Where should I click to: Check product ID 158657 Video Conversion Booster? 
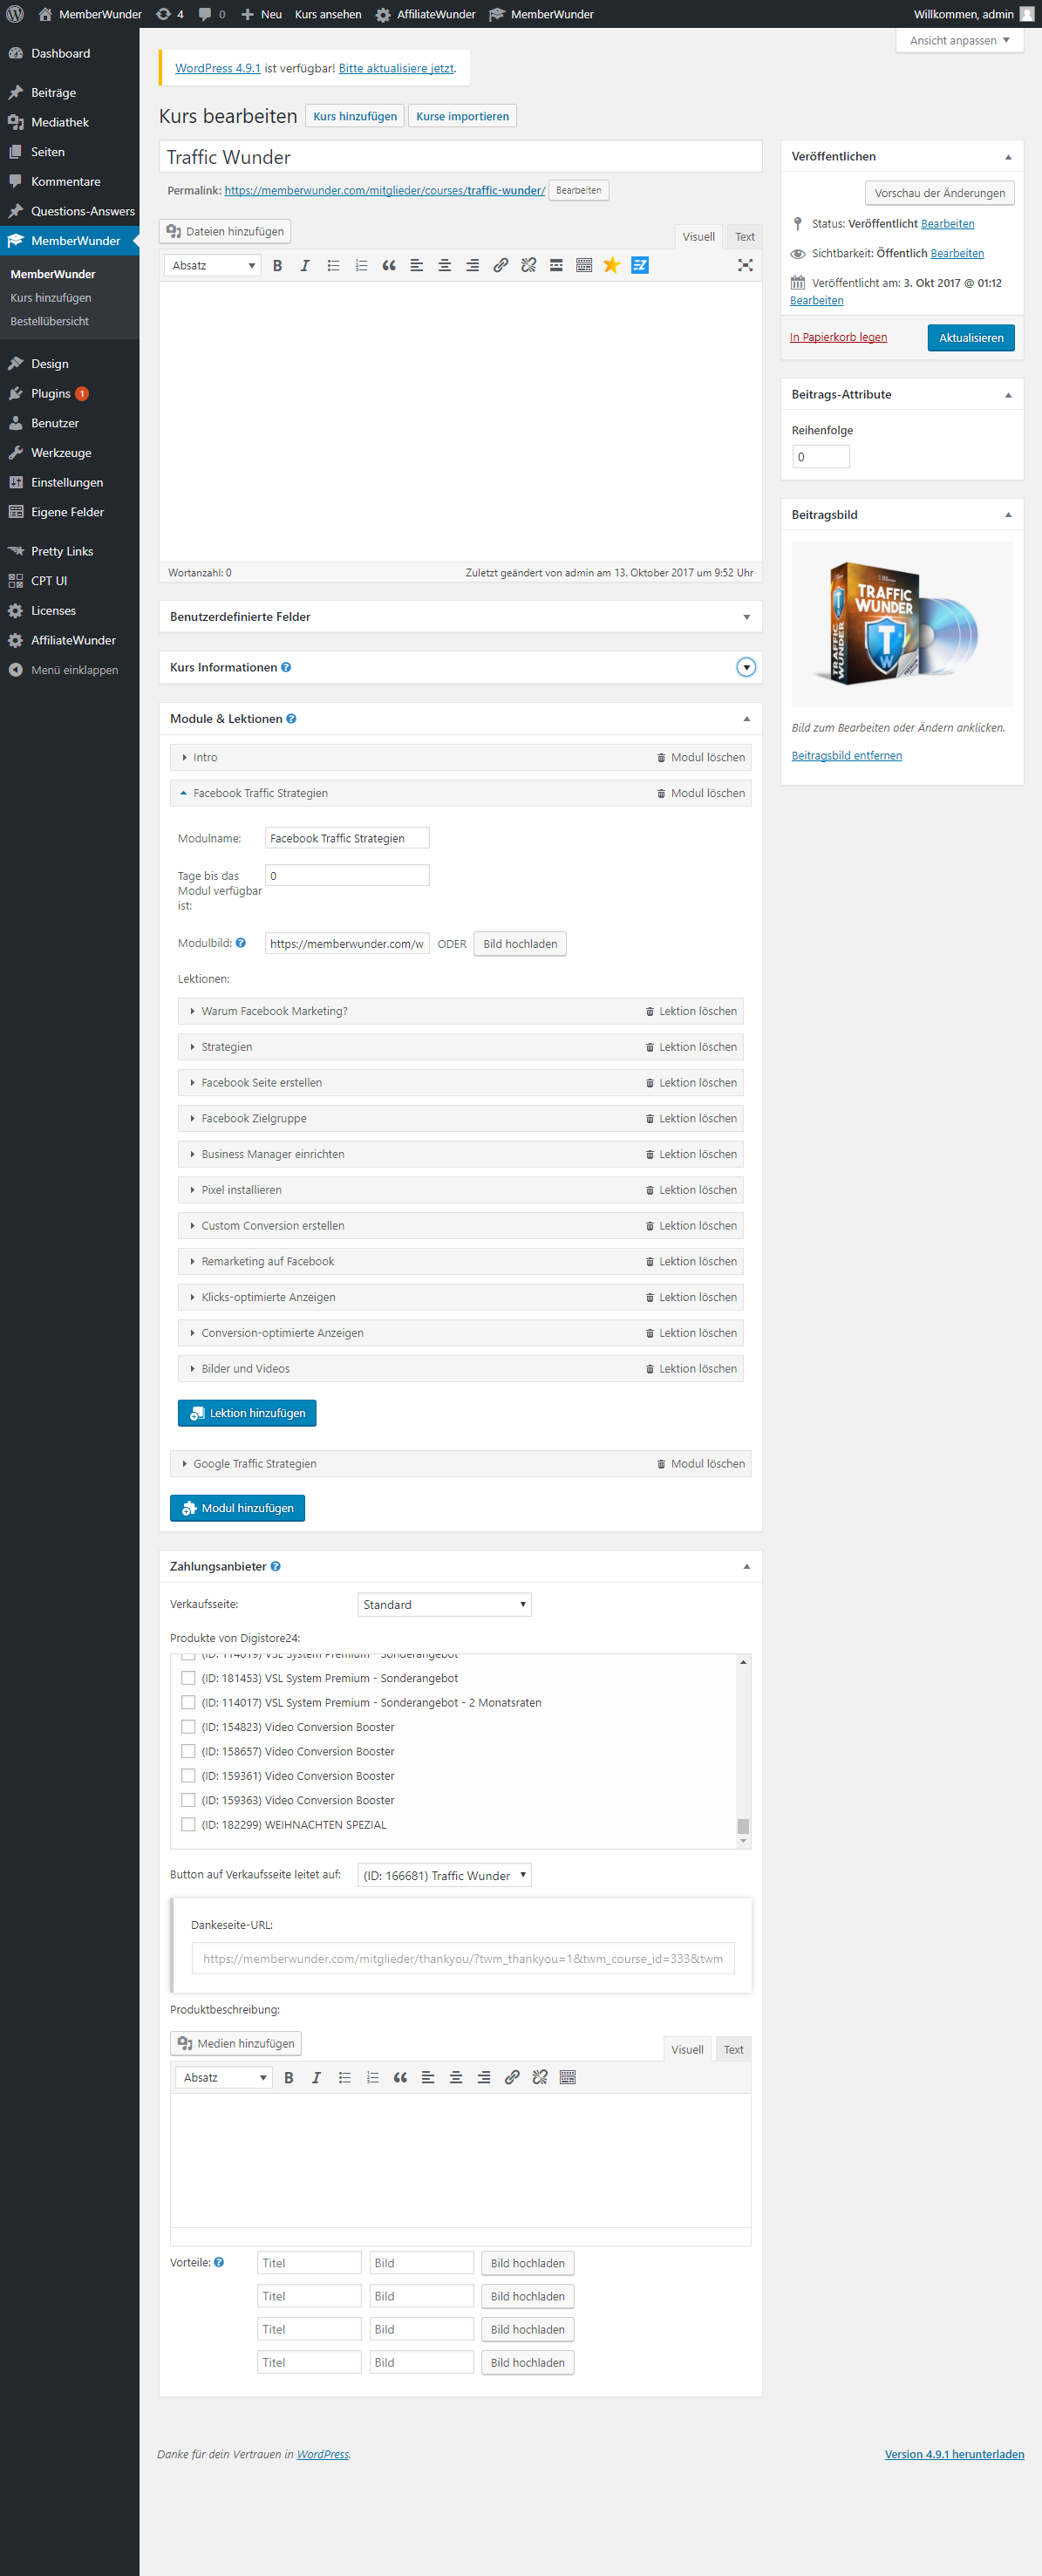[x=188, y=1751]
